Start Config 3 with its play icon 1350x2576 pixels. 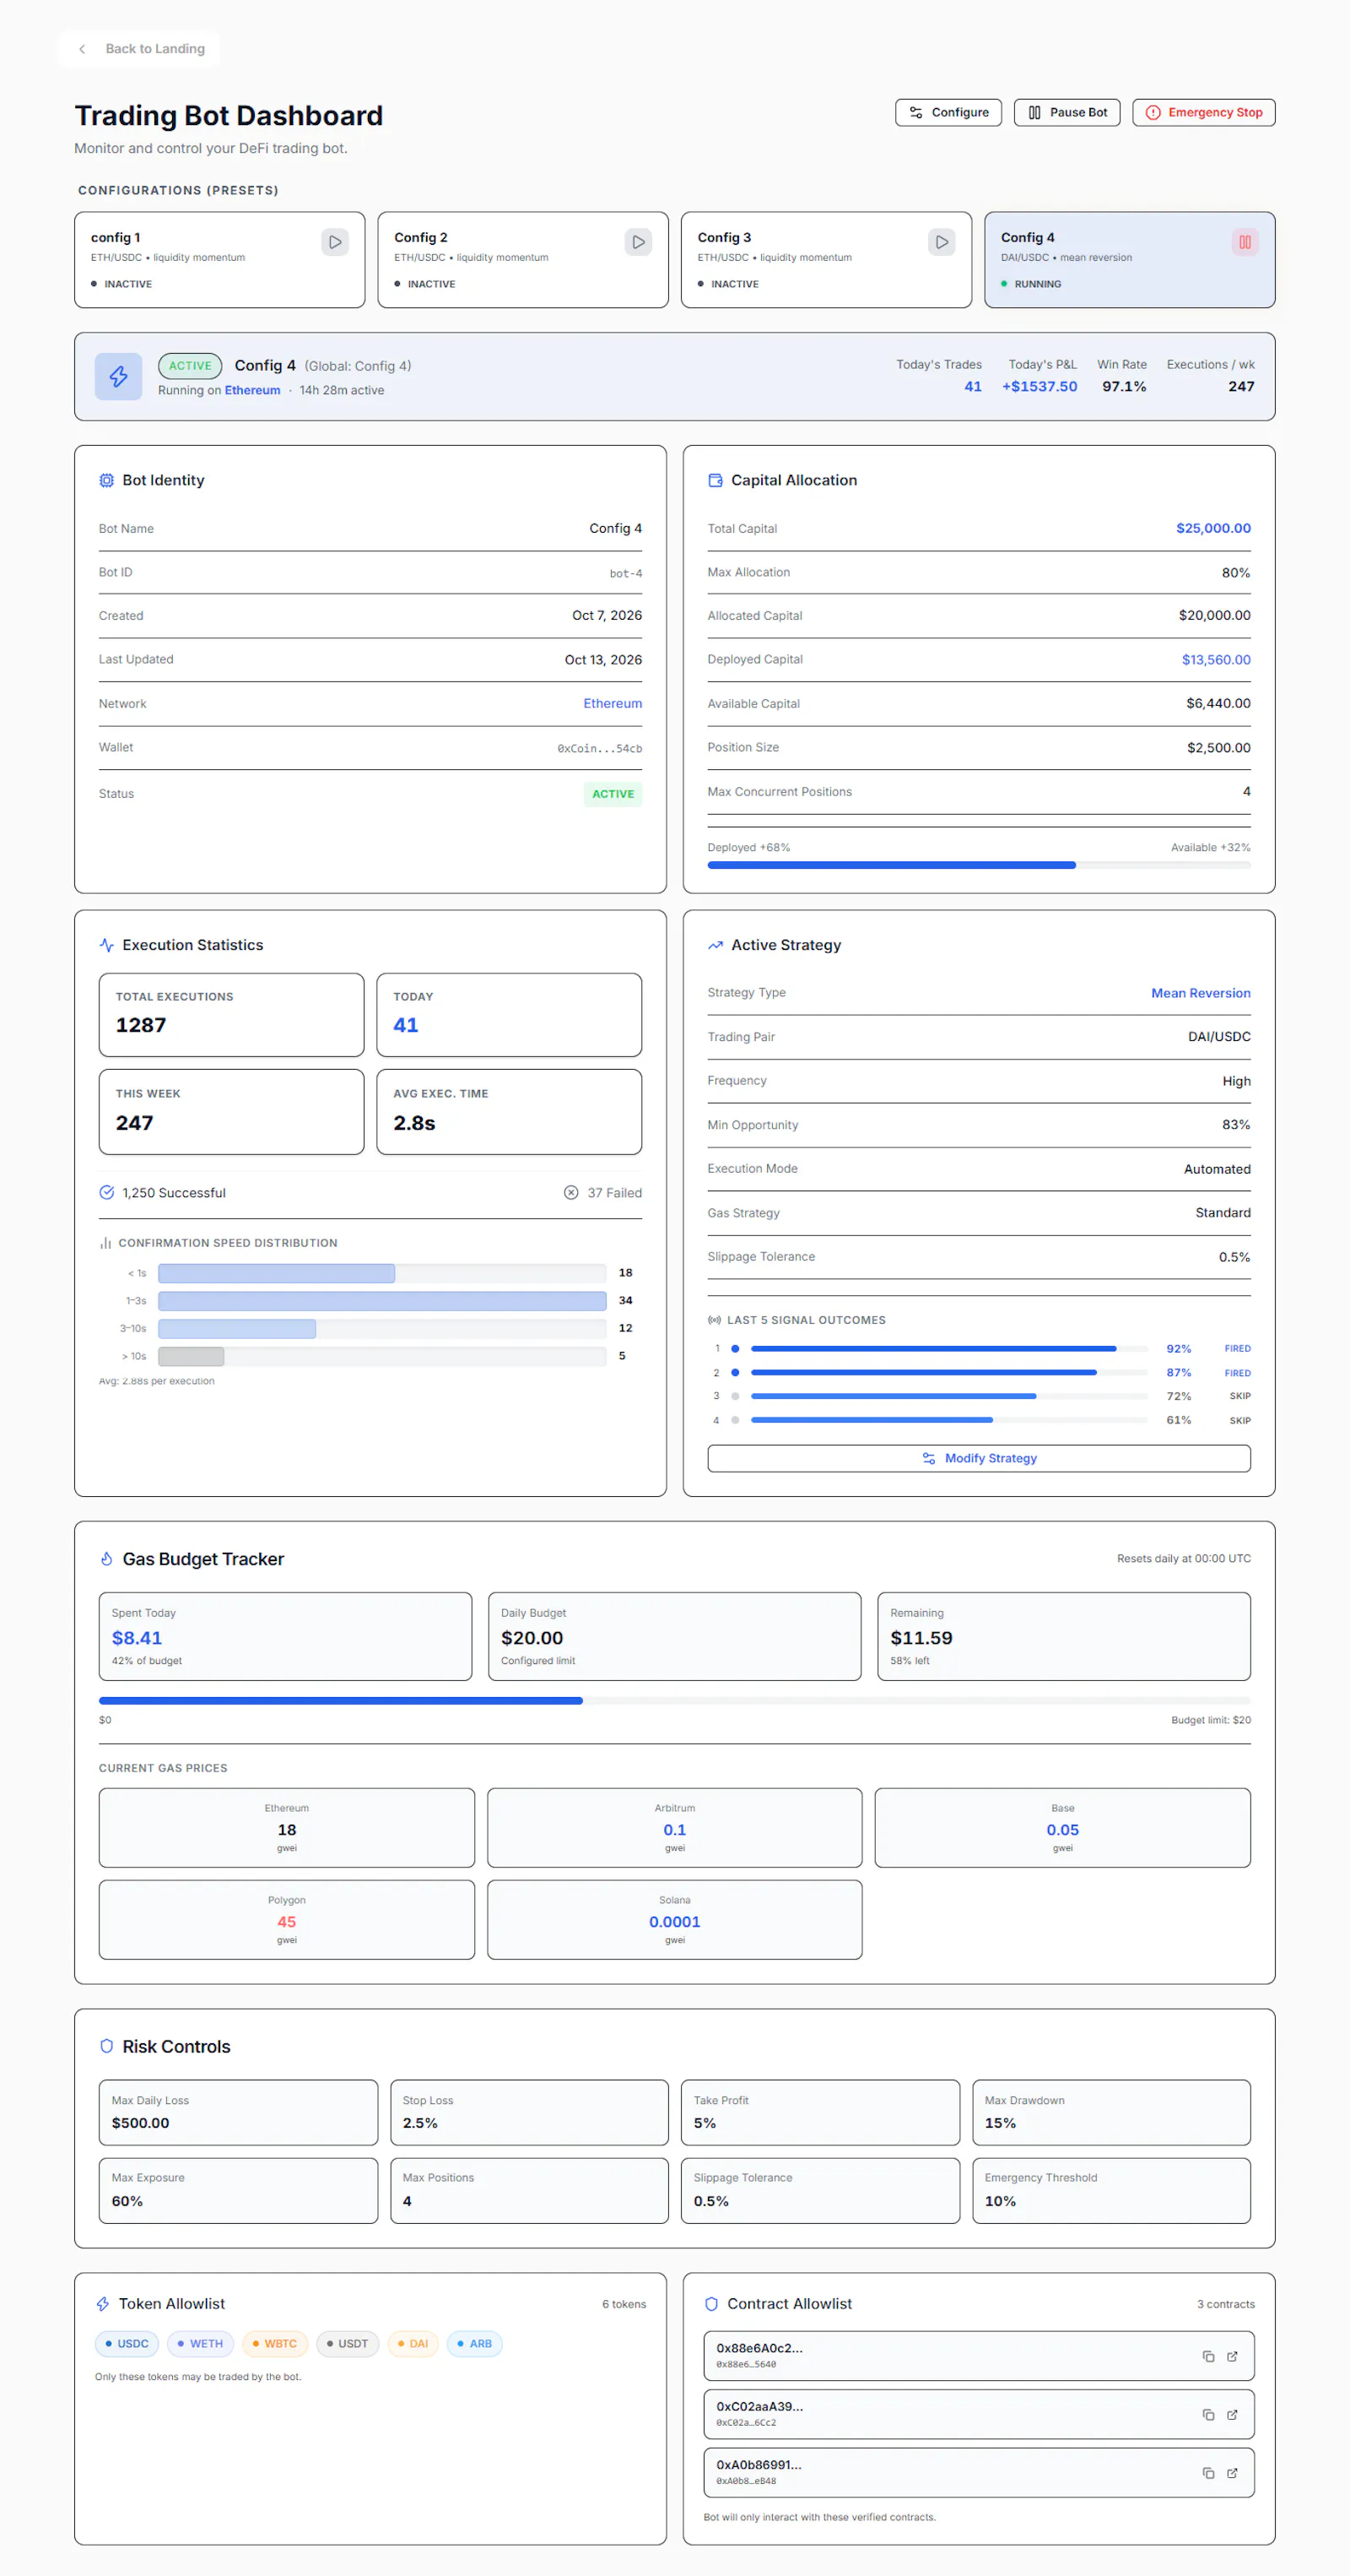click(x=942, y=242)
